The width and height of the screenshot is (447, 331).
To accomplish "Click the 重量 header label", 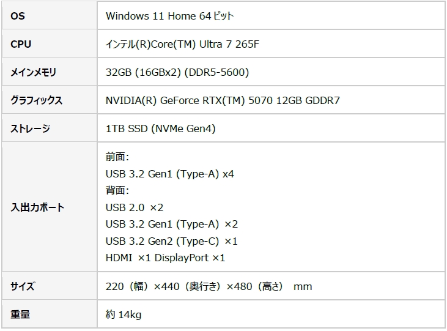I will pos(20,314).
